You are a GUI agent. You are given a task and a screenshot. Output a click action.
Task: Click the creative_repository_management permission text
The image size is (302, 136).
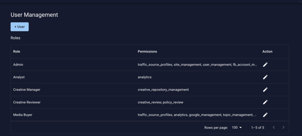pyautogui.click(x=163, y=90)
